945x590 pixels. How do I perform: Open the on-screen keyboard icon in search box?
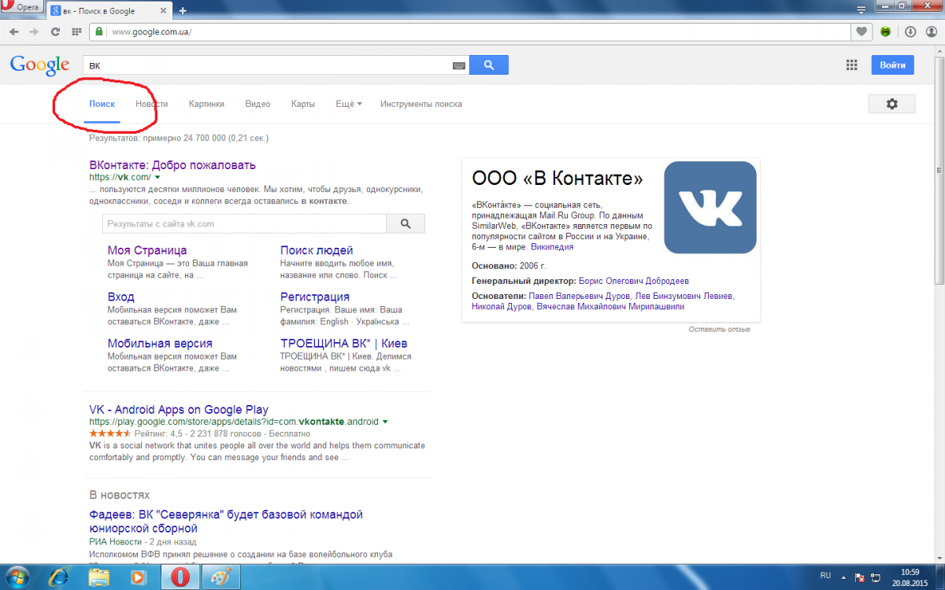click(459, 65)
